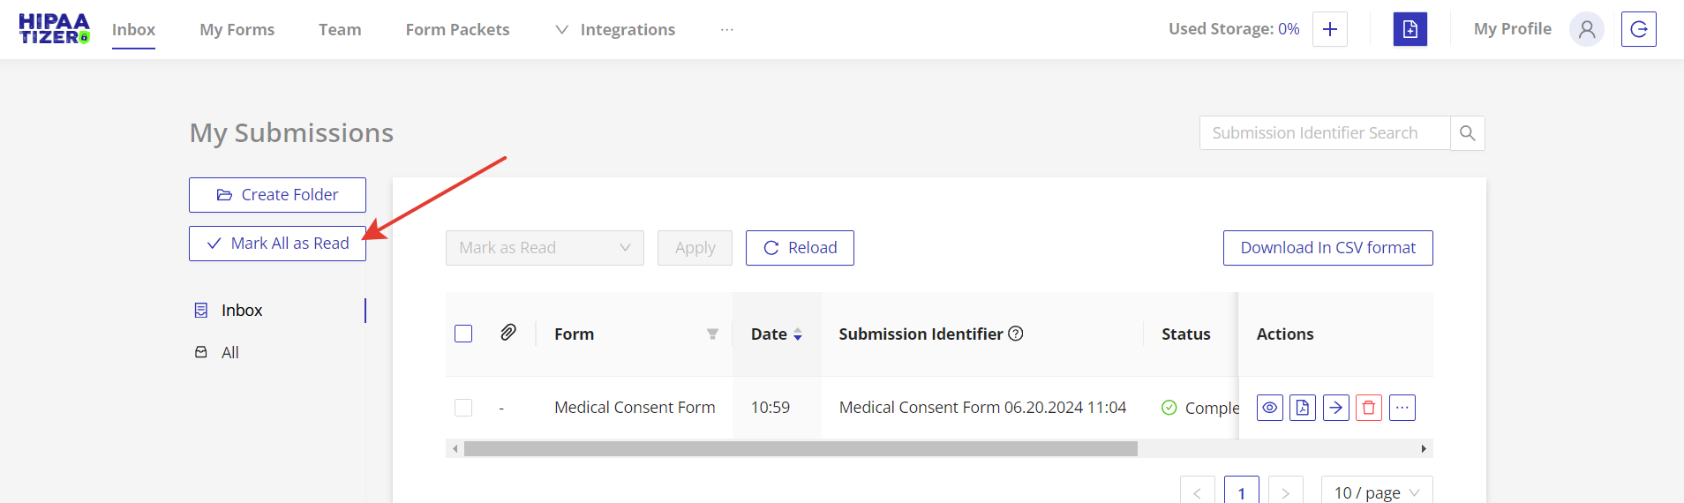1684x503 pixels.
Task: Click Download In CSV format button
Action: 1327,248
